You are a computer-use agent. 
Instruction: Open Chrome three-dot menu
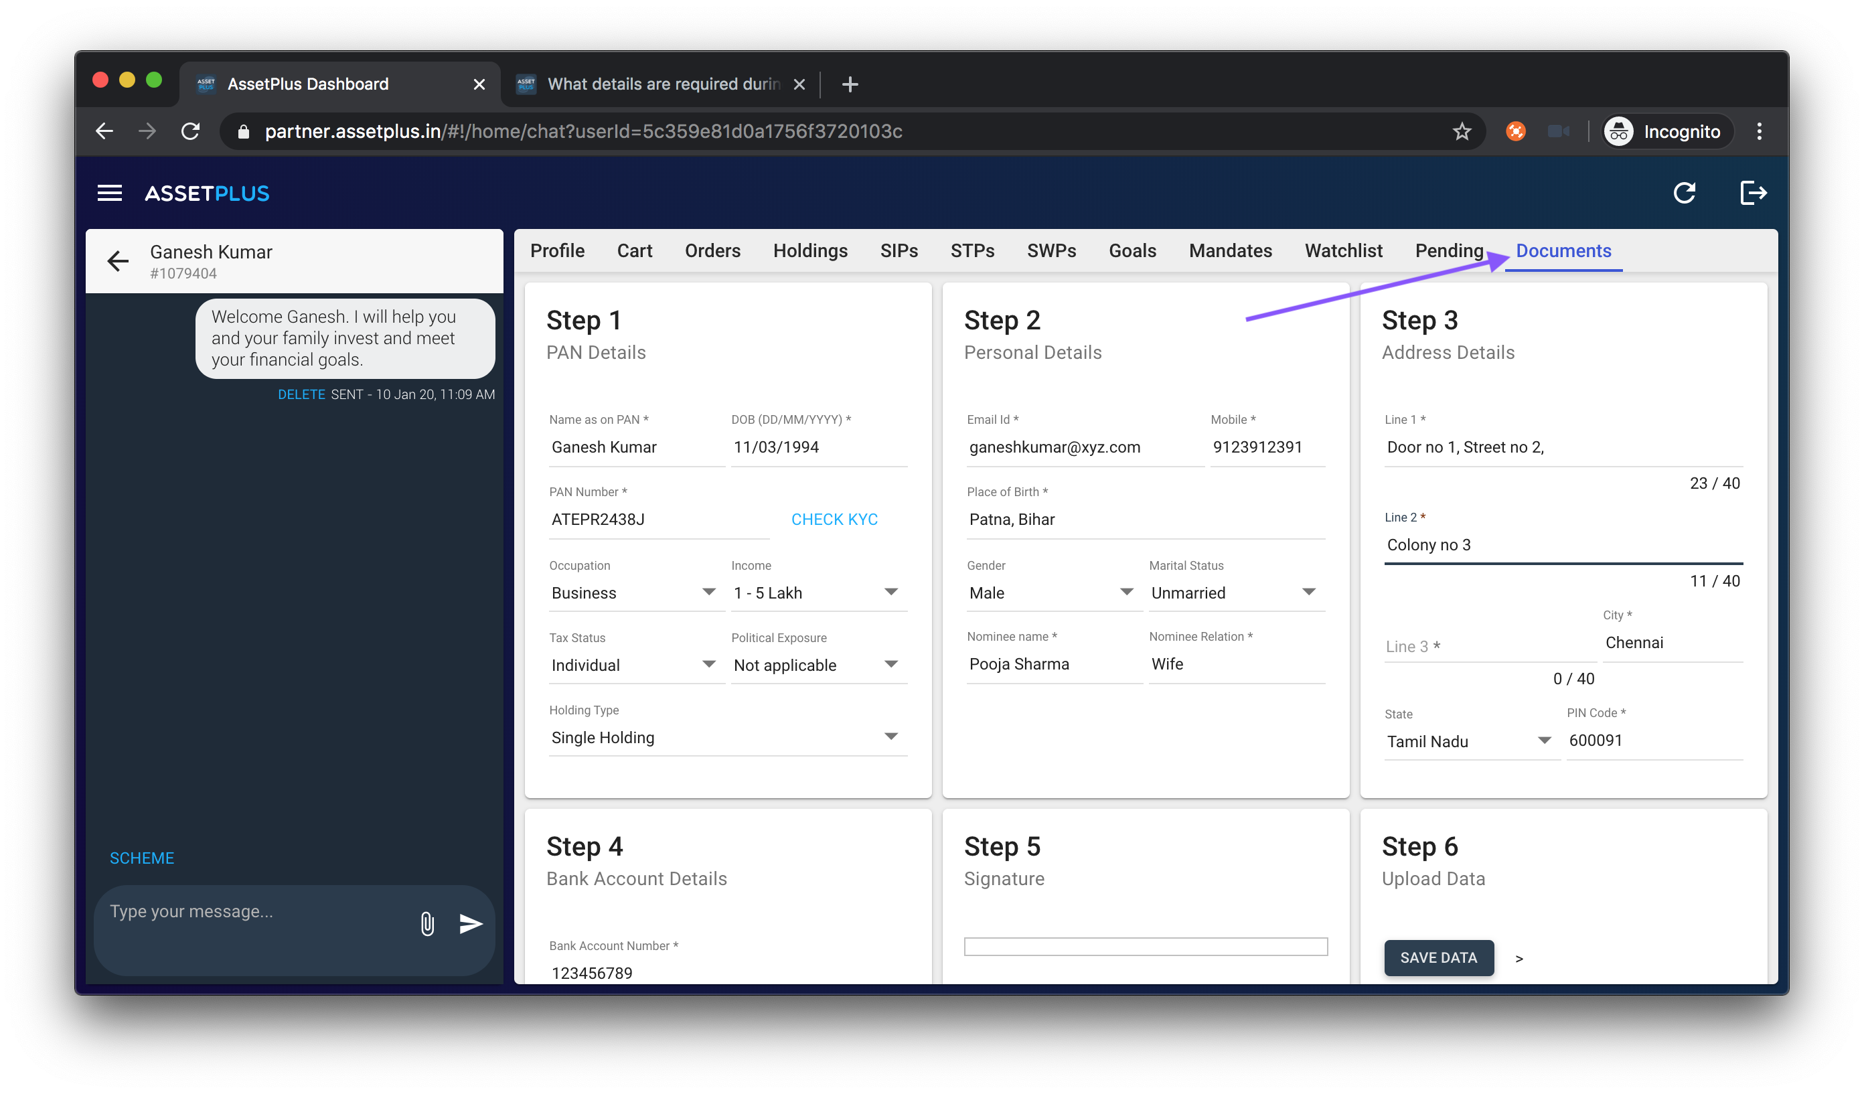point(1759,132)
